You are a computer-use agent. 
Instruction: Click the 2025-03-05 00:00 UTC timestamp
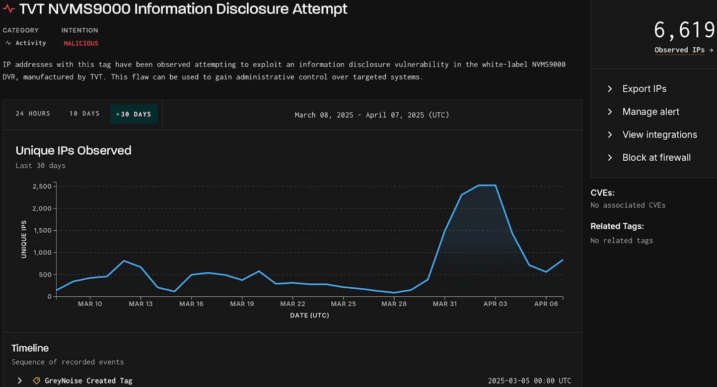529,381
